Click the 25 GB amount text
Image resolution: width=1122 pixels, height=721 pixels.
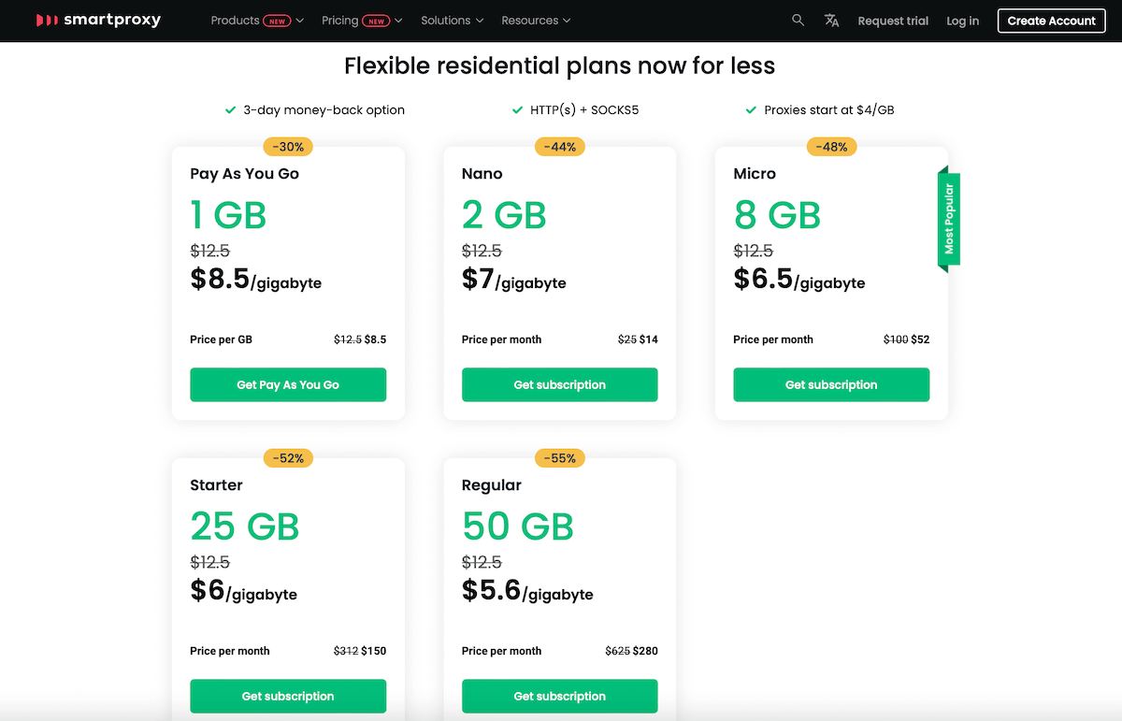pyautogui.click(x=245, y=526)
